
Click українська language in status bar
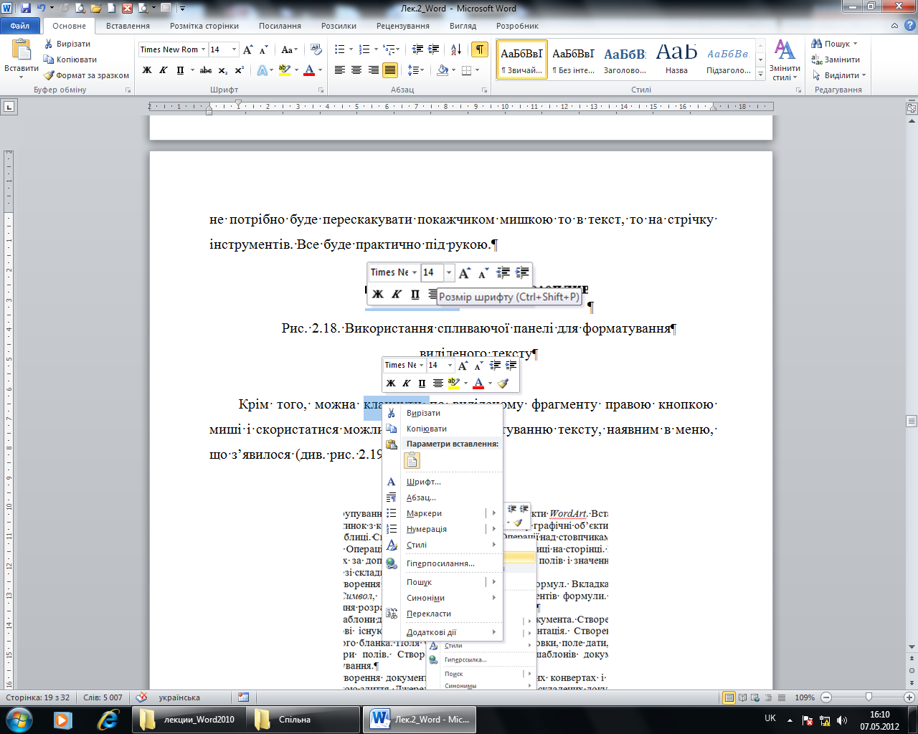[179, 697]
